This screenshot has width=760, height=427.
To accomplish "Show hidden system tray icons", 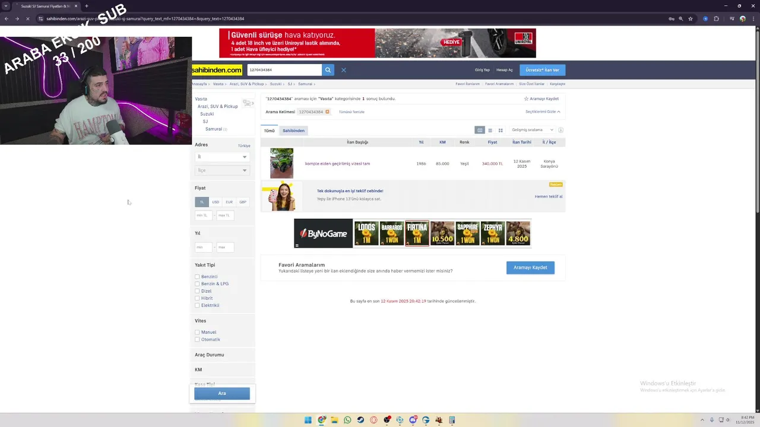I will (x=702, y=420).
